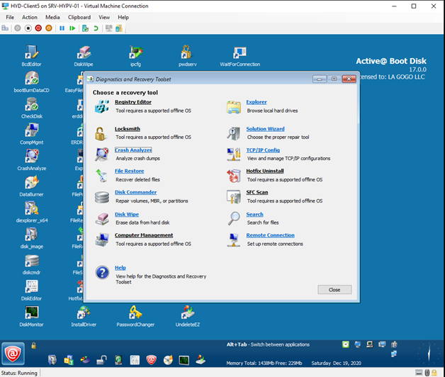Click the Disk Commander disk stack icon
This screenshot has width=445, height=377.
pos(102,197)
